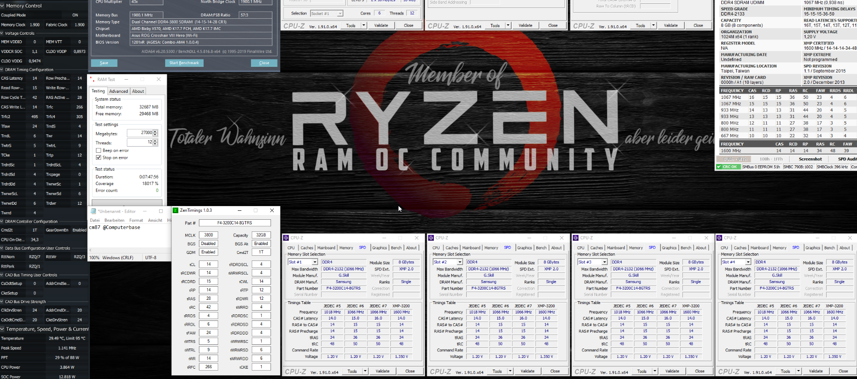Open the About tab in RAM Test
This screenshot has height=379, width=857.
click(x=138, y=91)
